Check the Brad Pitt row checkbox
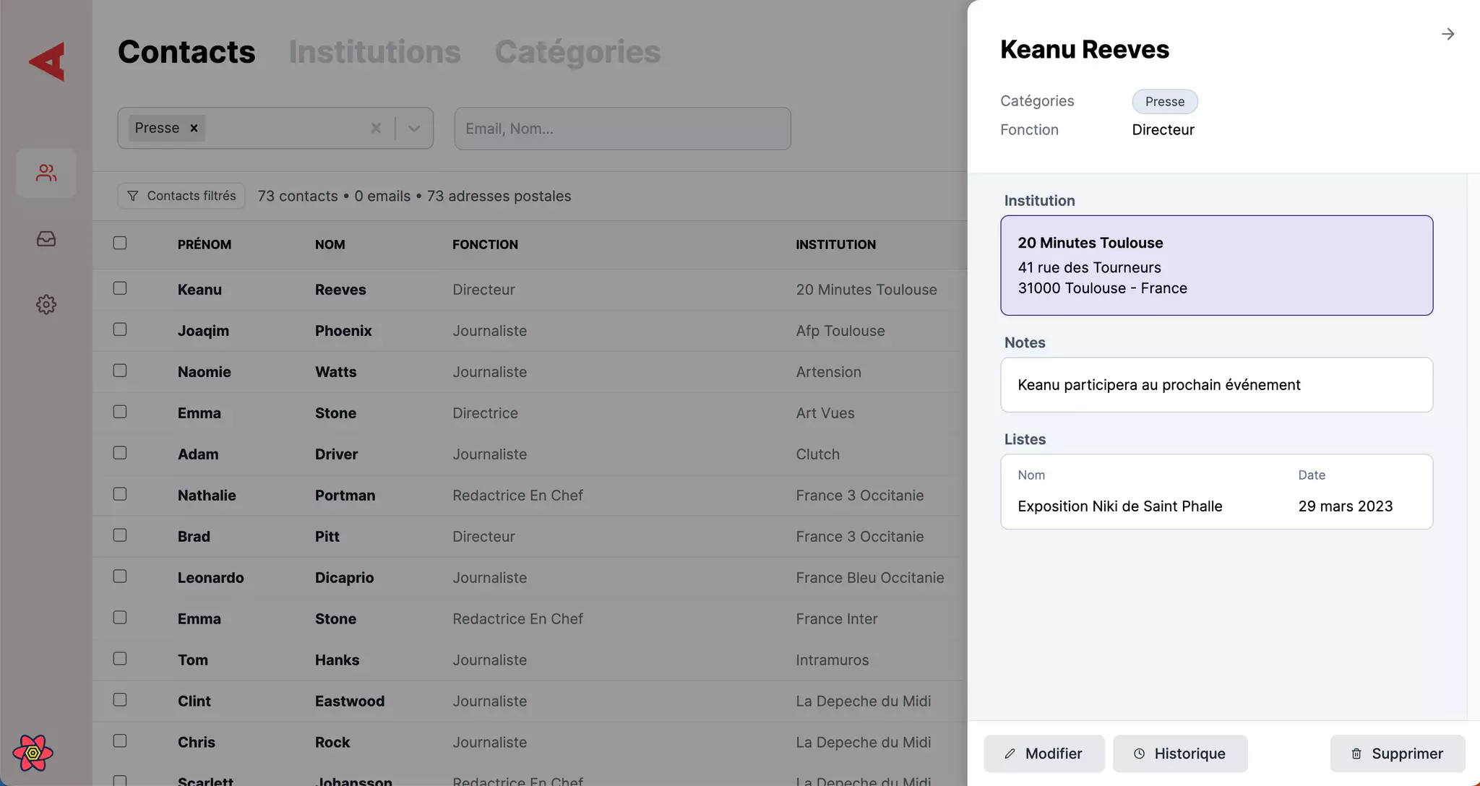 pyautogui.click(x=120, y=535)
